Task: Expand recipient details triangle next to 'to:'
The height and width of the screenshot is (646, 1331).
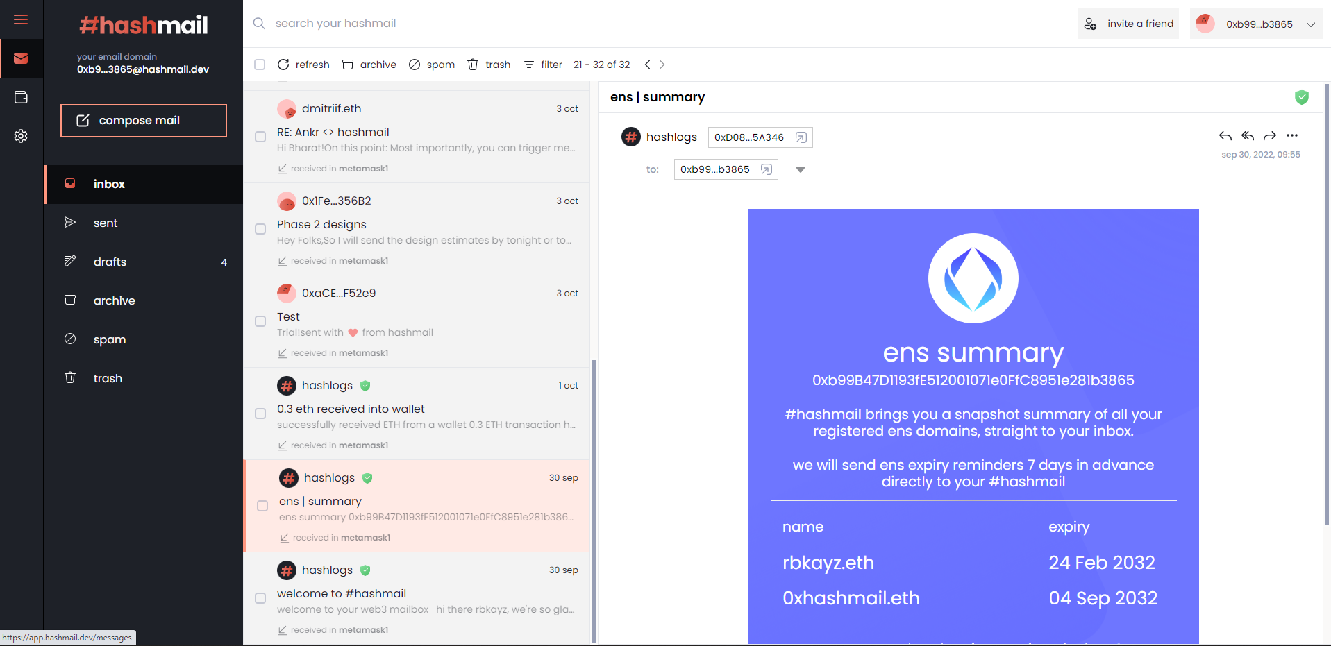Action: pyautogui.click(x=801, y=170)
